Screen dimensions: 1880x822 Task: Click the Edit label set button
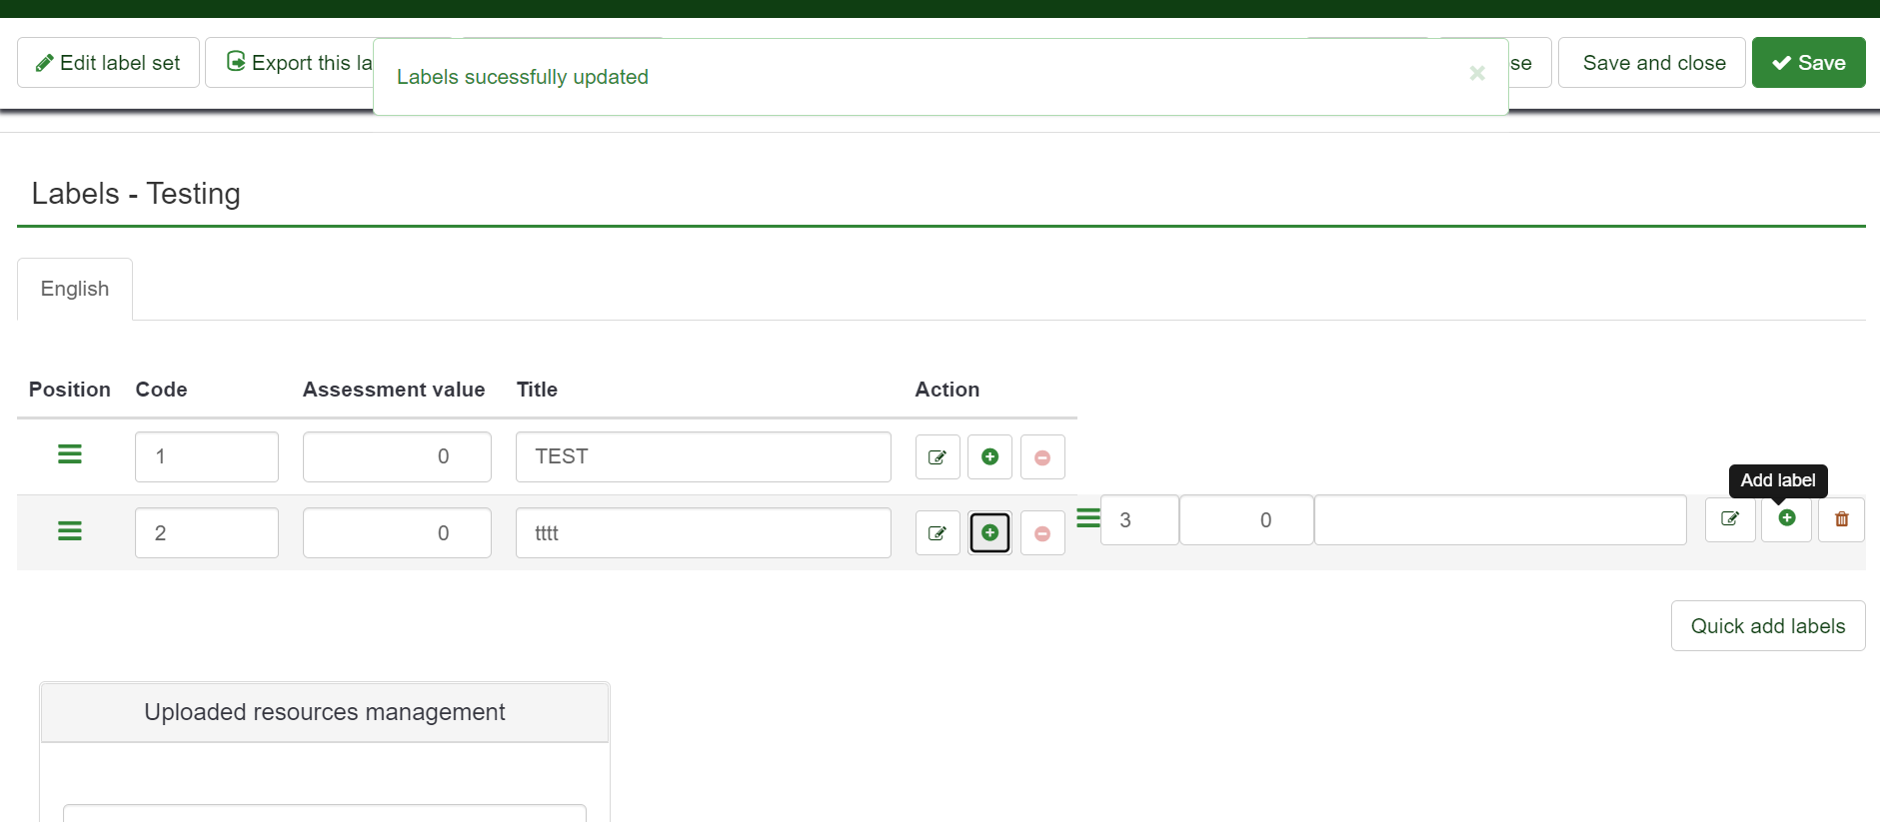108,63
